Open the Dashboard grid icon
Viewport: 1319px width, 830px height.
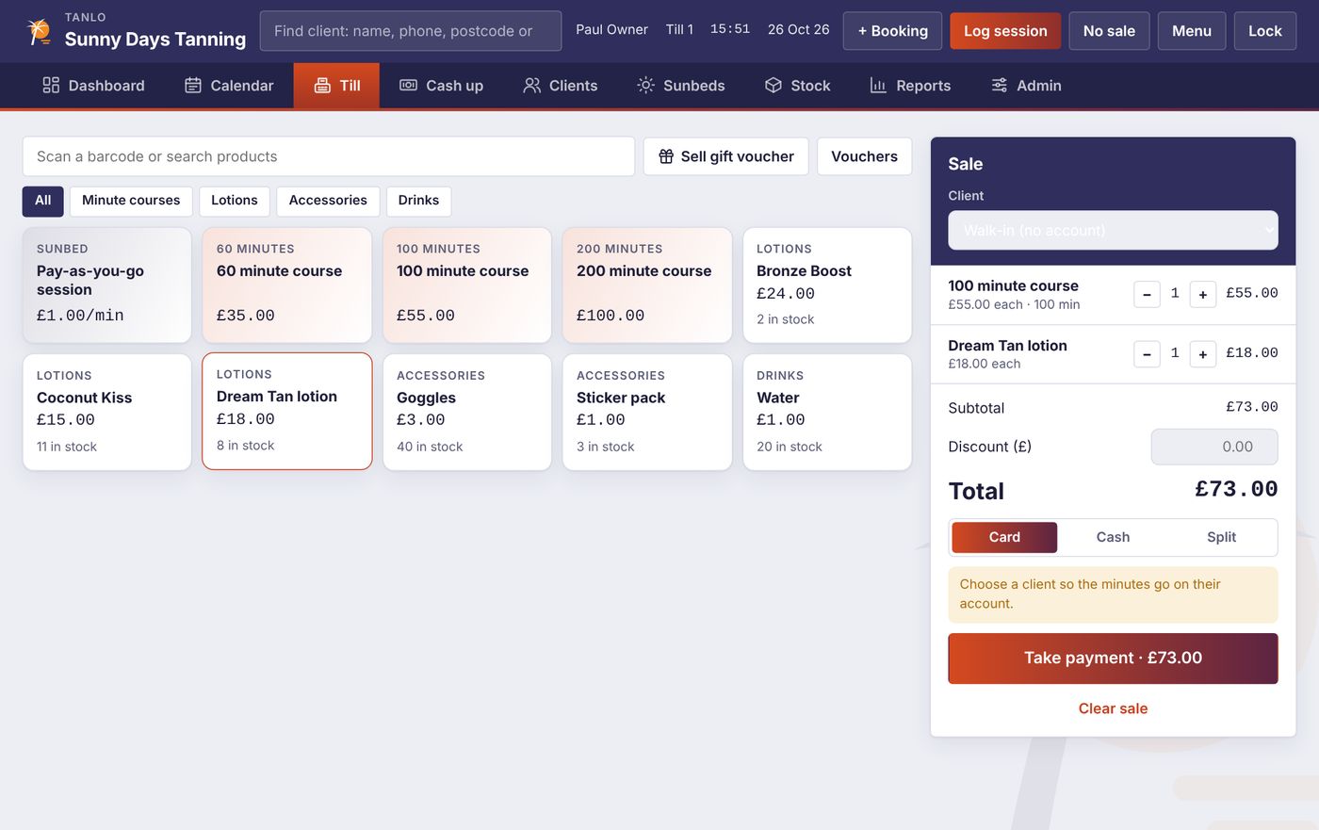[x=51, y=86]
